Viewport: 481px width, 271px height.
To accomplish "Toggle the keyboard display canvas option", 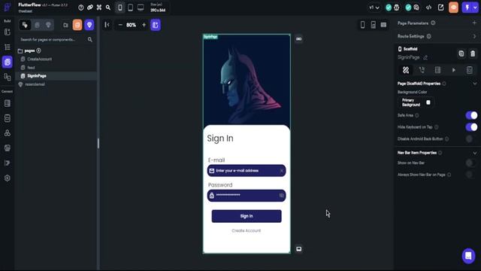I will pos(383,25).
